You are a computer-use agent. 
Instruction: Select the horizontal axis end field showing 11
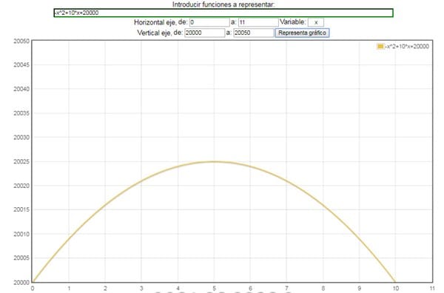point(258,22)
